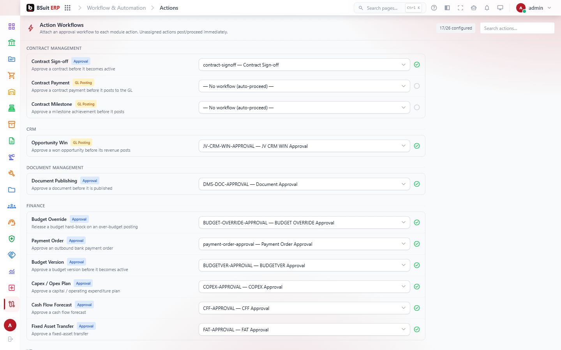Open the Capex / Opex Plan workflow dropdown

[x=304, y=287]
